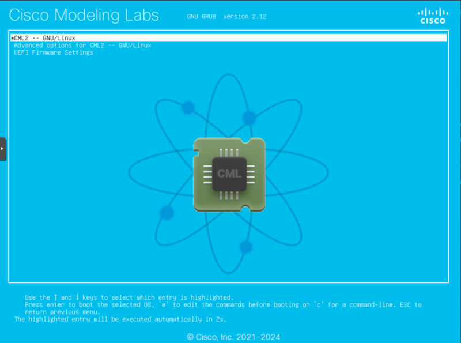Expand the side panel arrow handle
Image resolution: width=461 pixels, height=343 pixels.
(x=3, y=149)
